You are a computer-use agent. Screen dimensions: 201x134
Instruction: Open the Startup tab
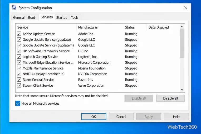click(62, 17)
